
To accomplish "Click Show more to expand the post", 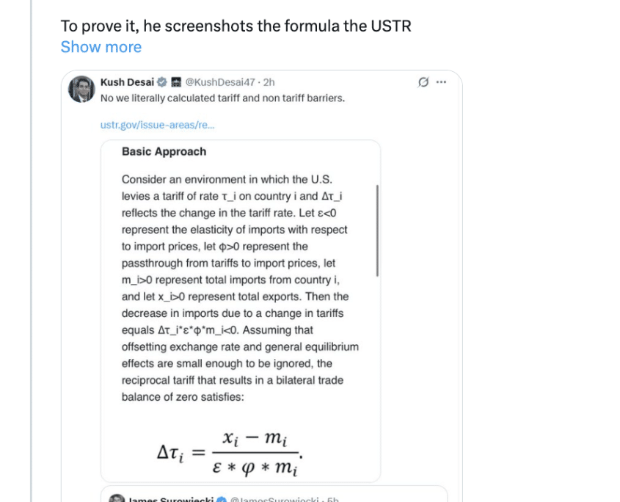I will (101, 47).
